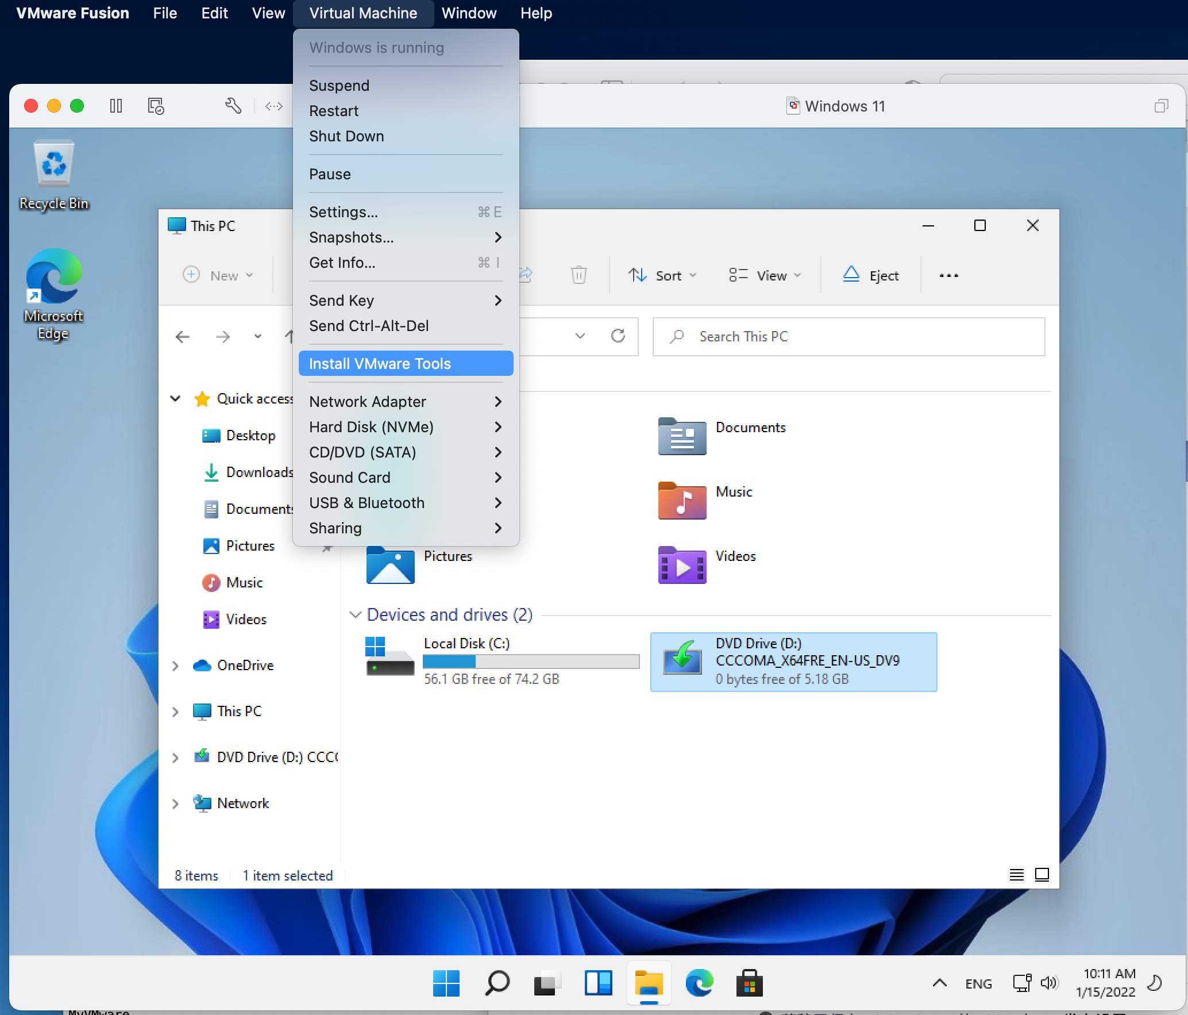This screenshot has width=1188, height=1015.
Task: Click the Suspend option
Action: pyautogui.click(x=340, y=86)
